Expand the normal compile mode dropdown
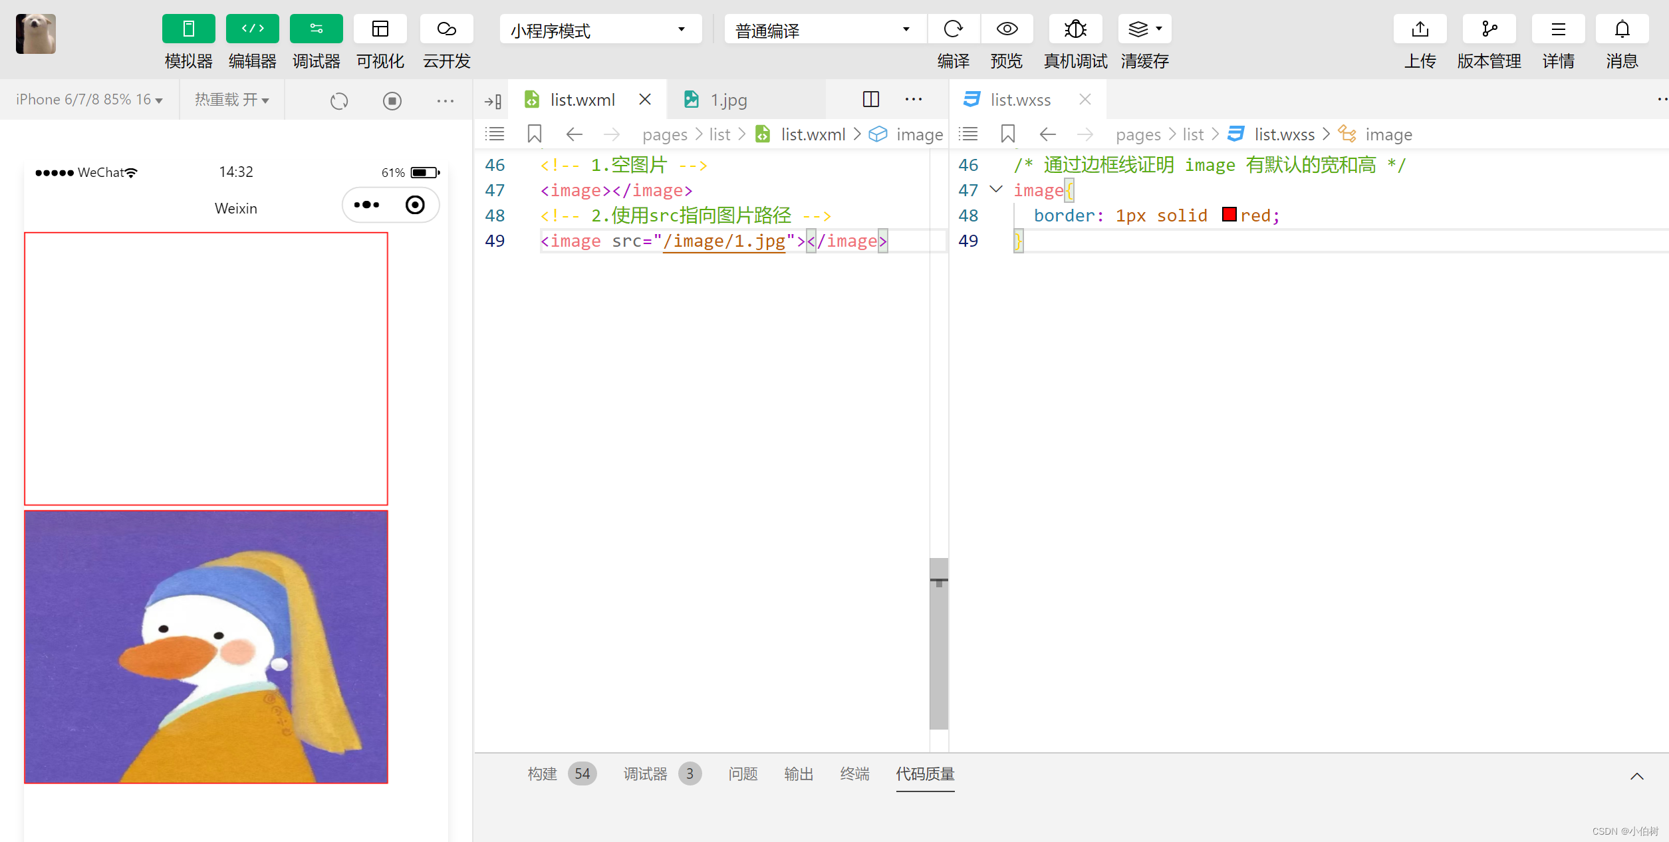The image size is (1669, 842). coord(823,30)
